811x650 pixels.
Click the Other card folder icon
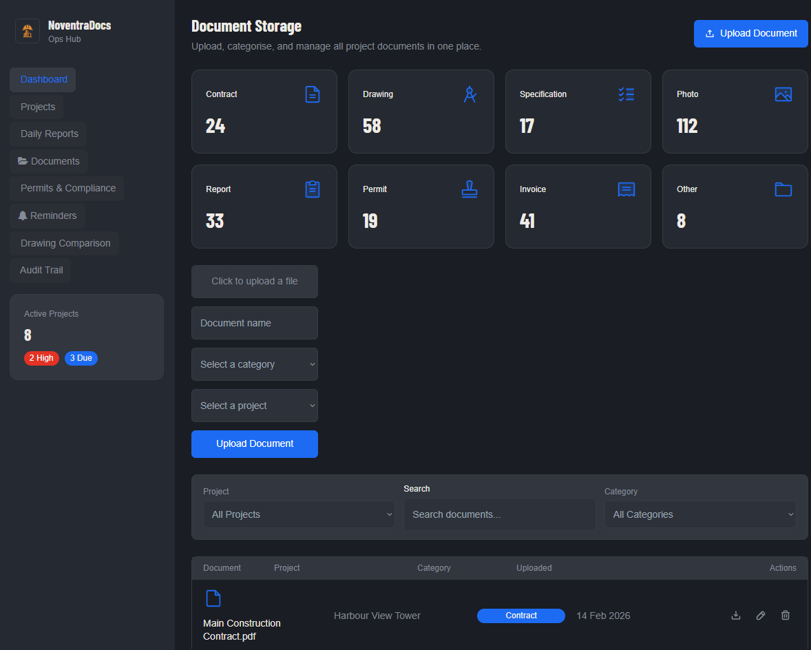pyautogui.click(x=783, y=189)
